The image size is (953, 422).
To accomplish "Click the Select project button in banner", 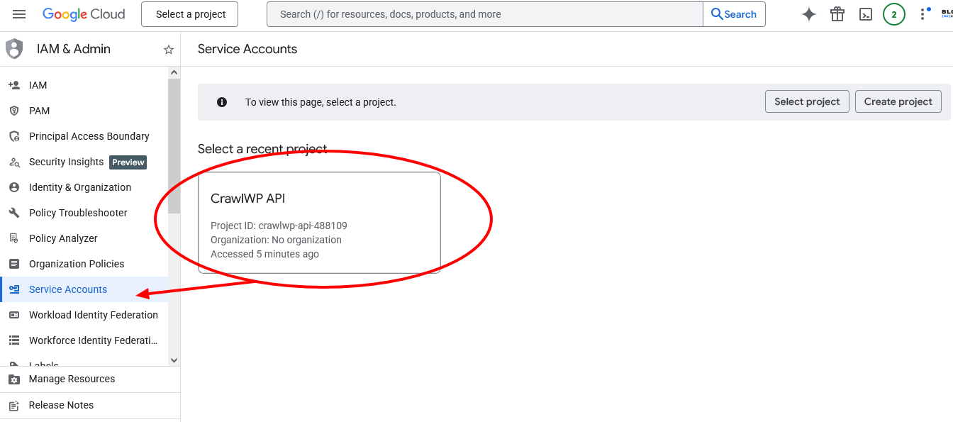I will [x=807, y=101].
